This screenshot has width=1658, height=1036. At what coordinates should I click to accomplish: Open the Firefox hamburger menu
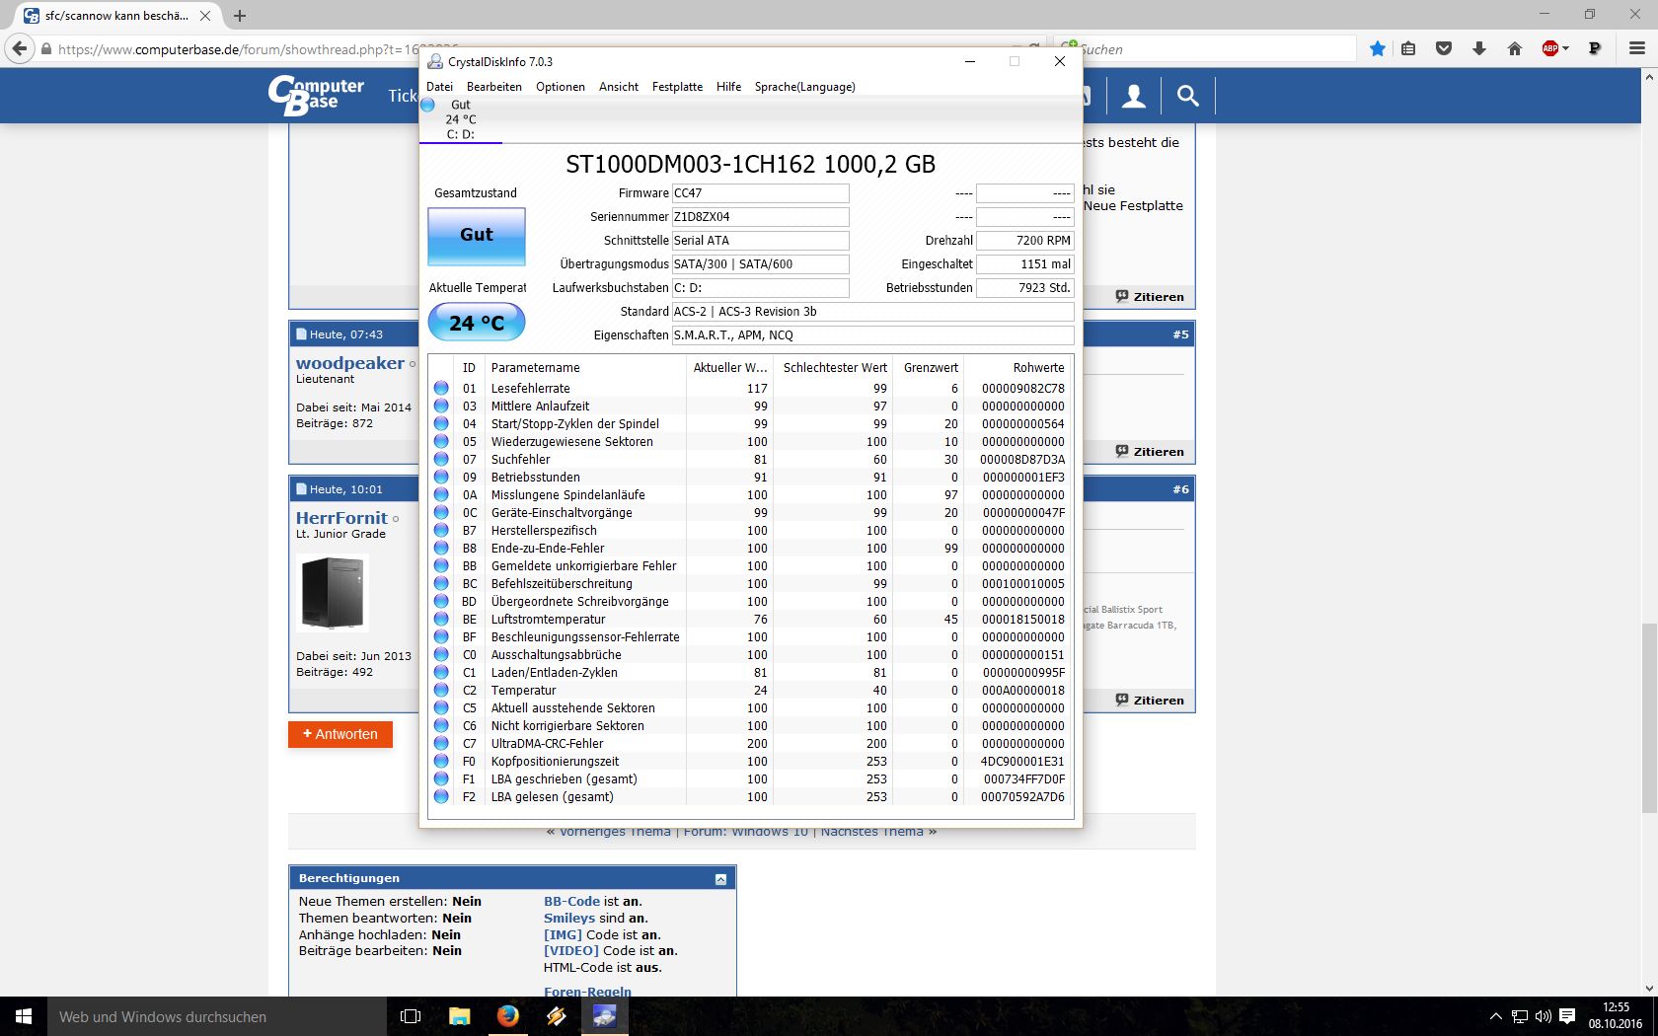1637,48
